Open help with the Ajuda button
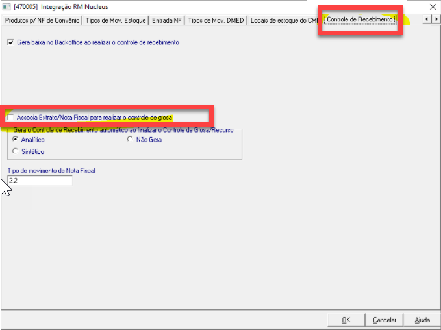This screenshot has width=441, height=330. pos(422,320)
